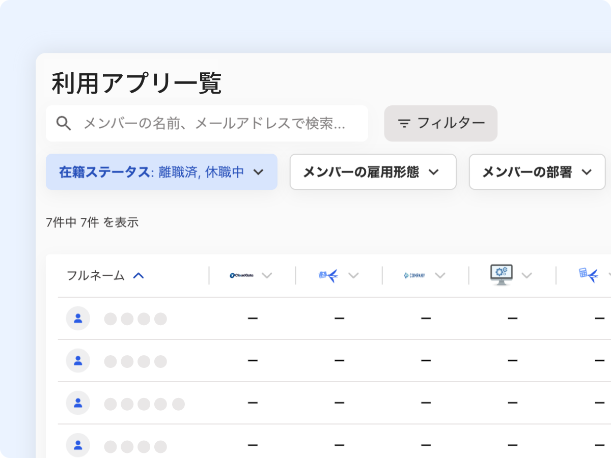
Task: Focus the member name search field
Action: point(219,123)
